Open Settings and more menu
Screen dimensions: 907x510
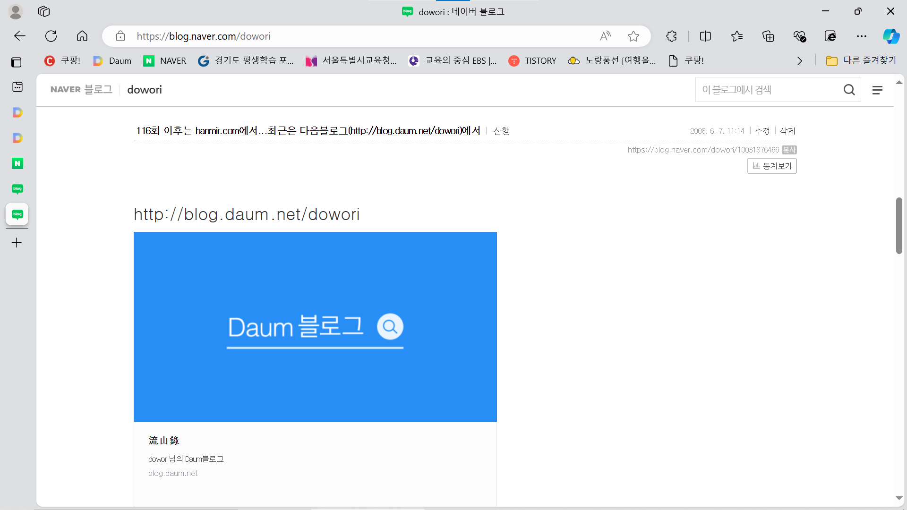point(862,36)
